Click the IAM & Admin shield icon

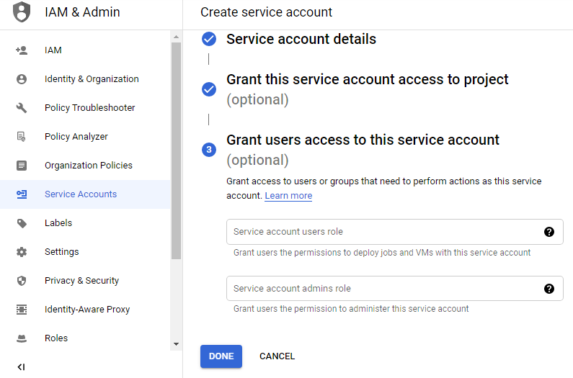coord(22,12)
